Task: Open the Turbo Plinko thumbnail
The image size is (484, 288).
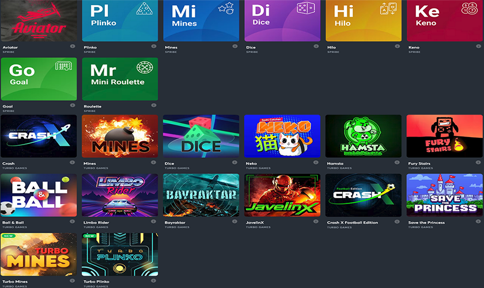Action: tap(120, 255)
